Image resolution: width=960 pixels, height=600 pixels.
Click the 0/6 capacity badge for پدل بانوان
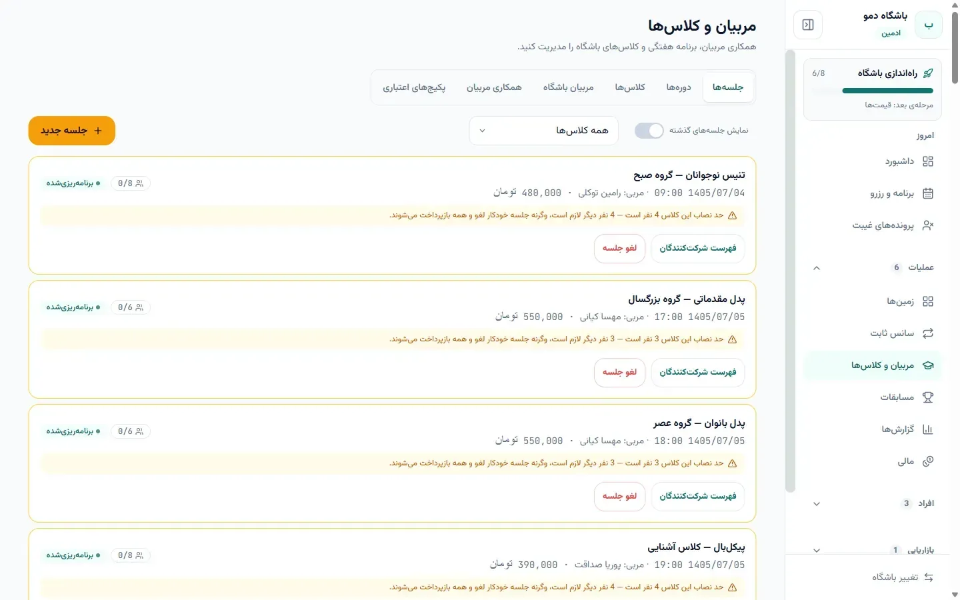tap(131, 431)
